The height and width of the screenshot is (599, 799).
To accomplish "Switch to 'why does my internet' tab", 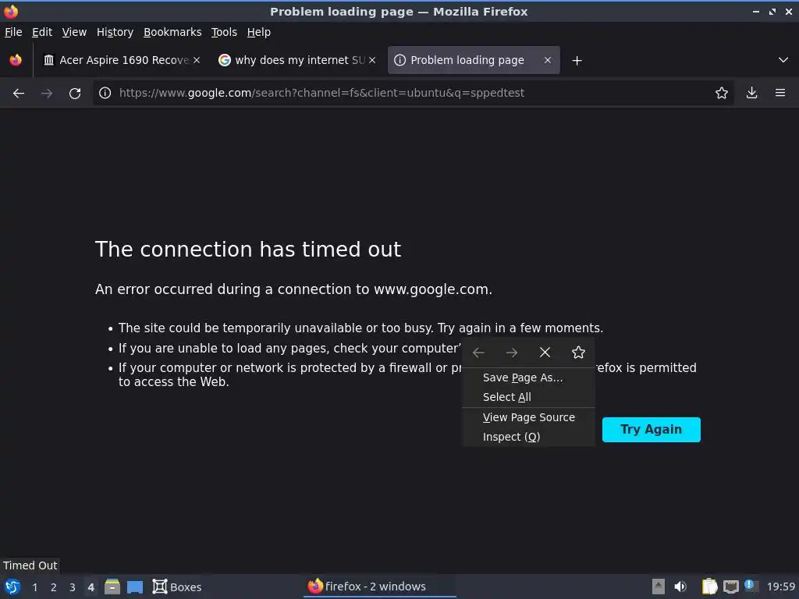I will pos(298,60).
